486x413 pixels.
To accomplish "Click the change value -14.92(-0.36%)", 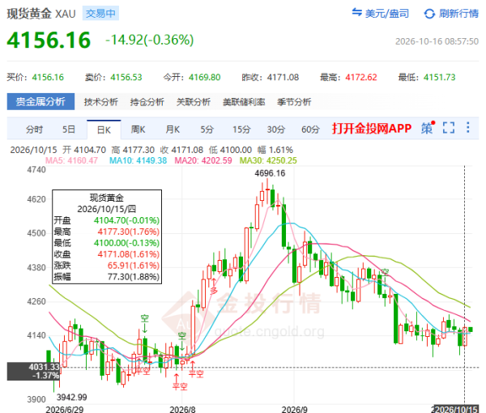I will [x=149, y=40].
